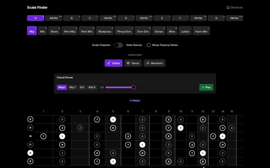Click the globe icon beside Banjo
Screen dimensions: 270x168
(x=129, y=63)
